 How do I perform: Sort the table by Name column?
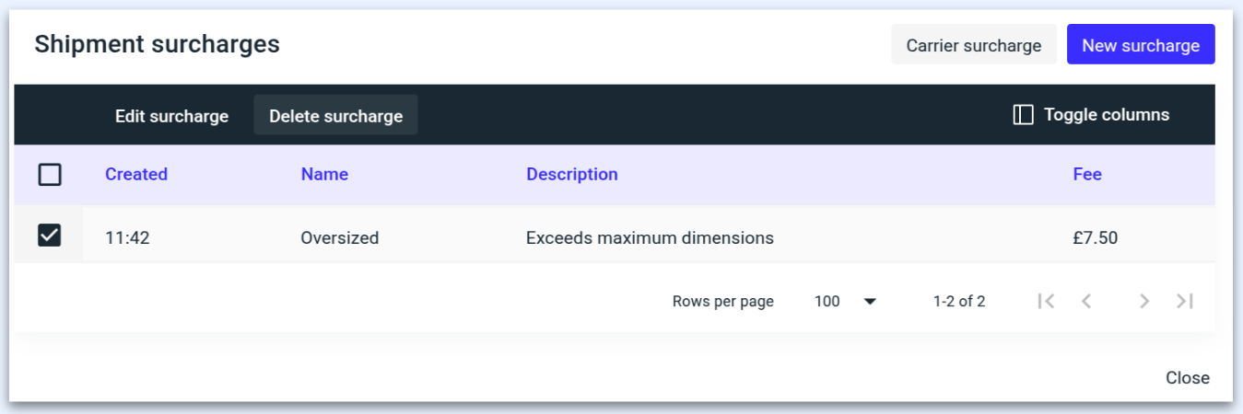[324, 174]
